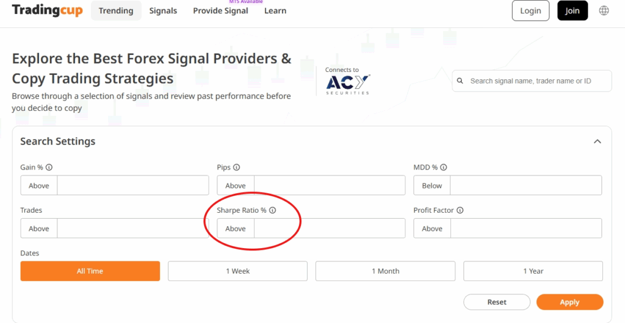Viewport: 625px width, 323px height.
Task: Select the 1 Year date range
Action: 533,271
